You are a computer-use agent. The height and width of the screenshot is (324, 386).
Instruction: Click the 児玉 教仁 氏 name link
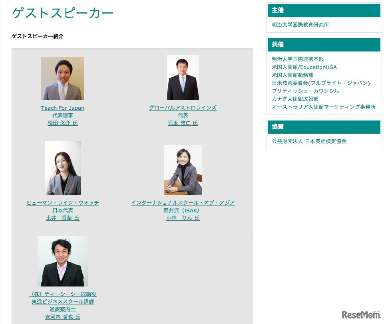click(x=183, y=123)
